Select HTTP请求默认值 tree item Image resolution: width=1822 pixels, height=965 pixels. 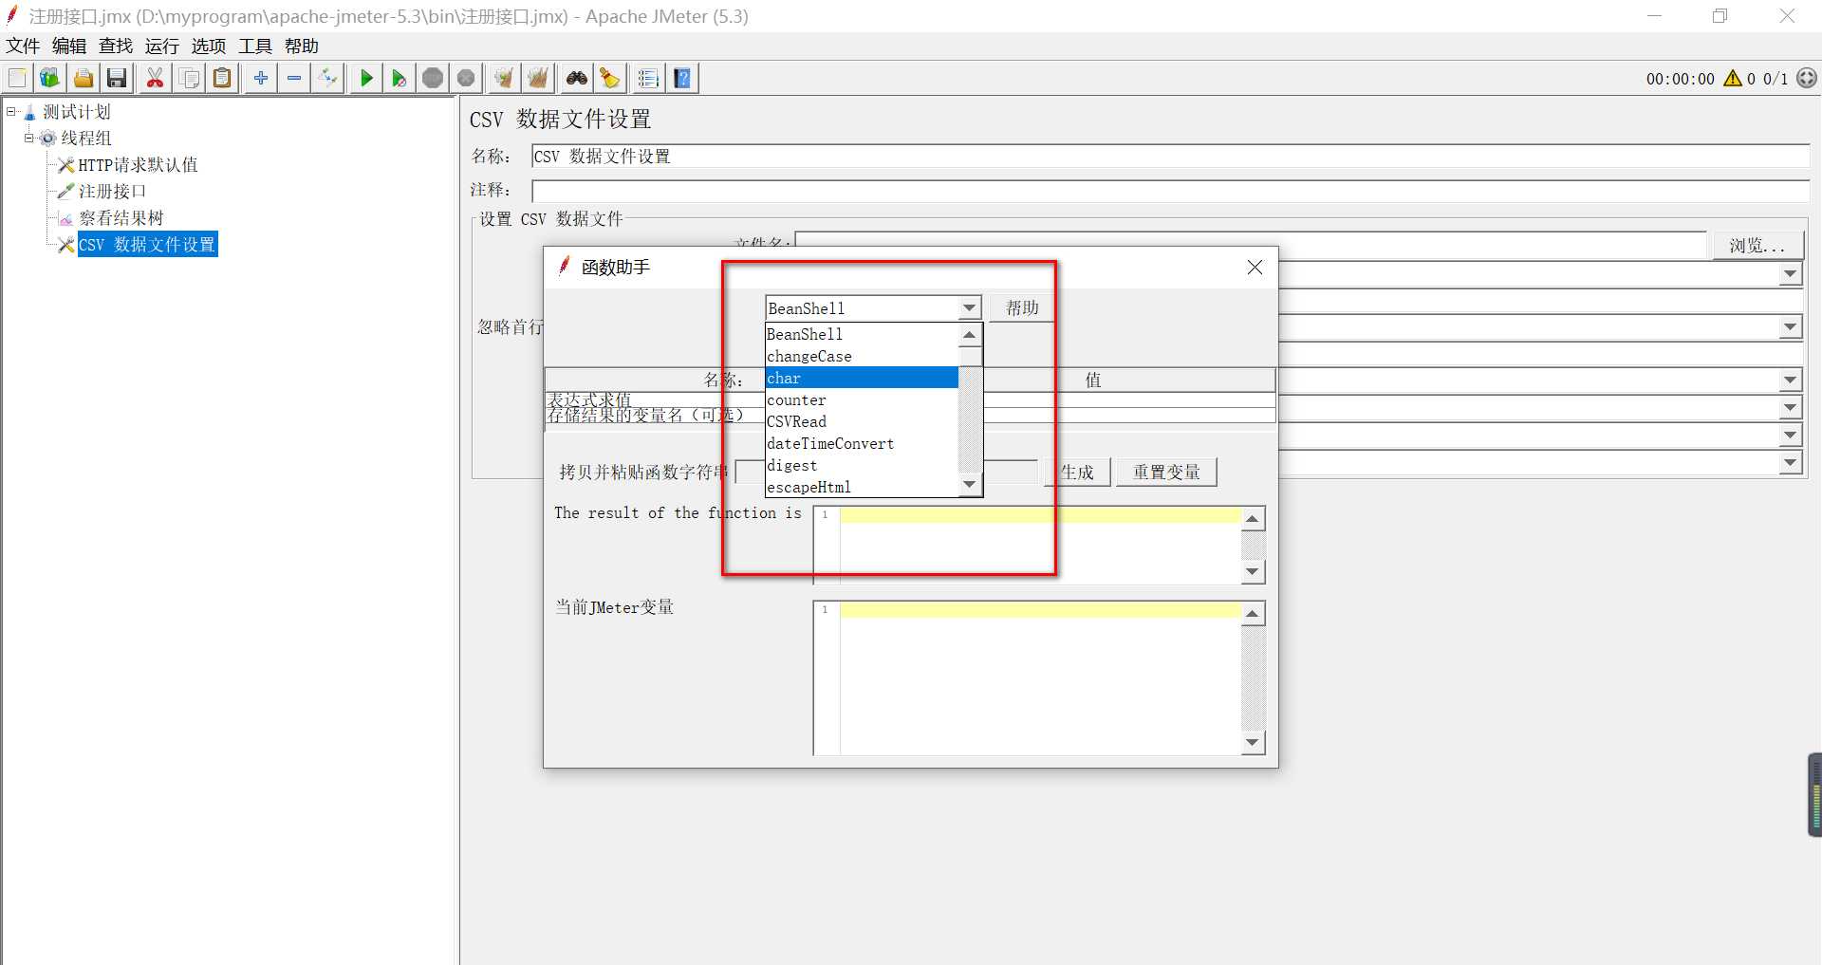138,165
